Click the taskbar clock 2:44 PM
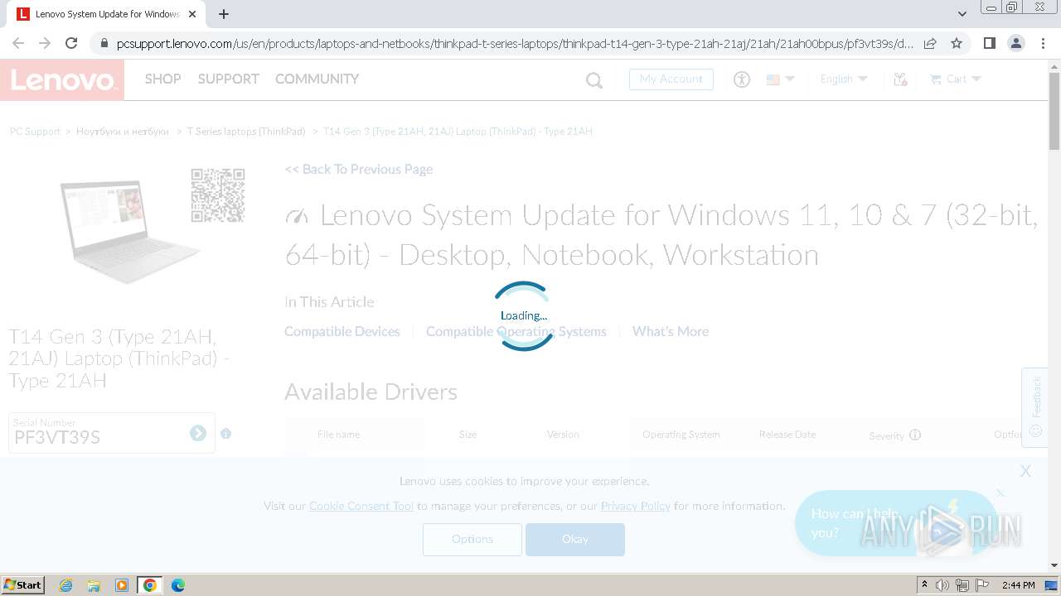 [x=1018, y=585]
